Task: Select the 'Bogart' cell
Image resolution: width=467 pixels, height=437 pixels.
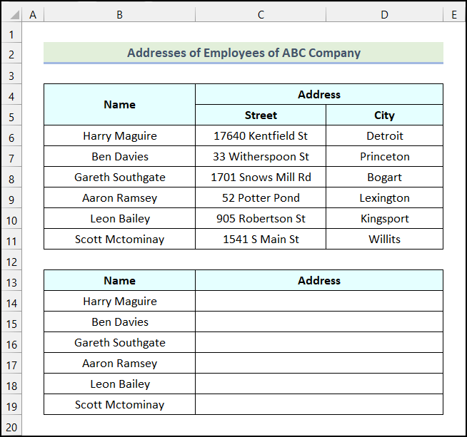Action: 384,177
